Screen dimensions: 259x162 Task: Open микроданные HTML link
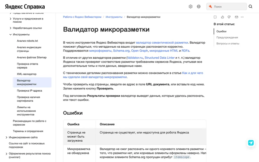click(x=164, y=51)
